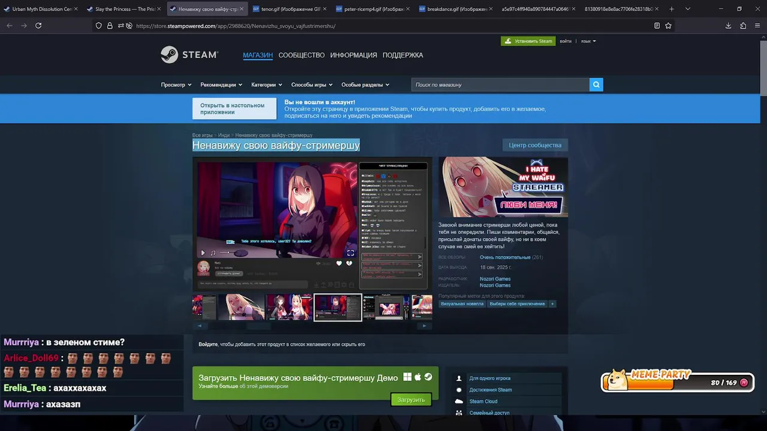The image size is (767, 431).
Task: Open the browser application menu
Action: (x=757, y=26)
